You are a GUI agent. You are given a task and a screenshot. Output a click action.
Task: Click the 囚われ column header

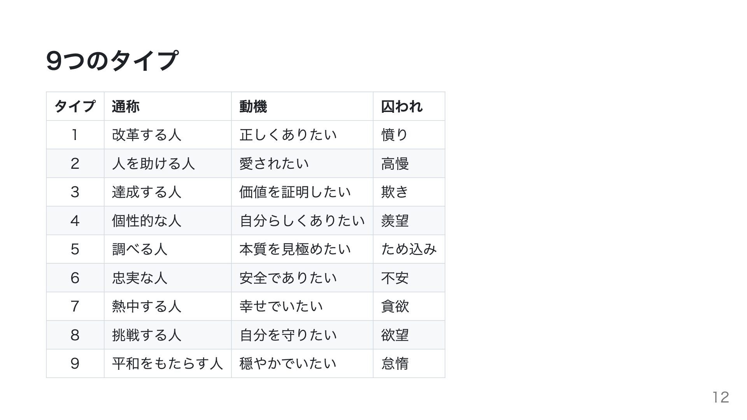[402, 106]
